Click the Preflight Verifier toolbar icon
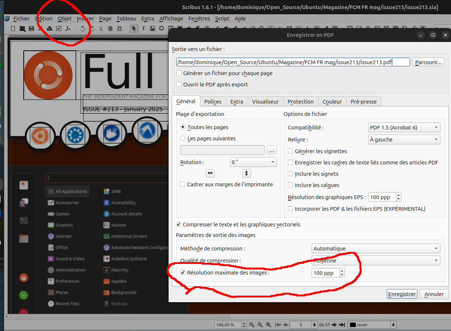 click(59, 28)
